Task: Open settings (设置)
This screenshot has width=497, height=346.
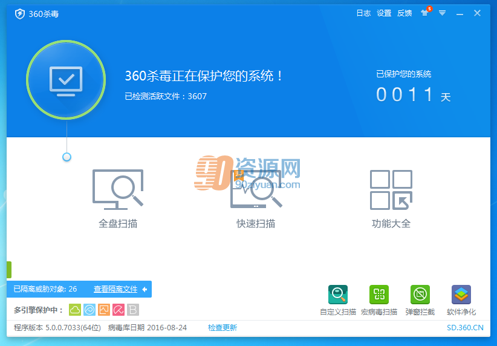Action: (384, 13)
